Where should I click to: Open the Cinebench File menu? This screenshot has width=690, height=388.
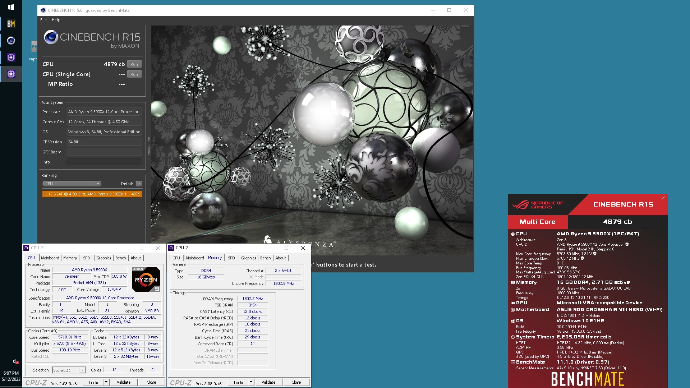click(43, 20)
